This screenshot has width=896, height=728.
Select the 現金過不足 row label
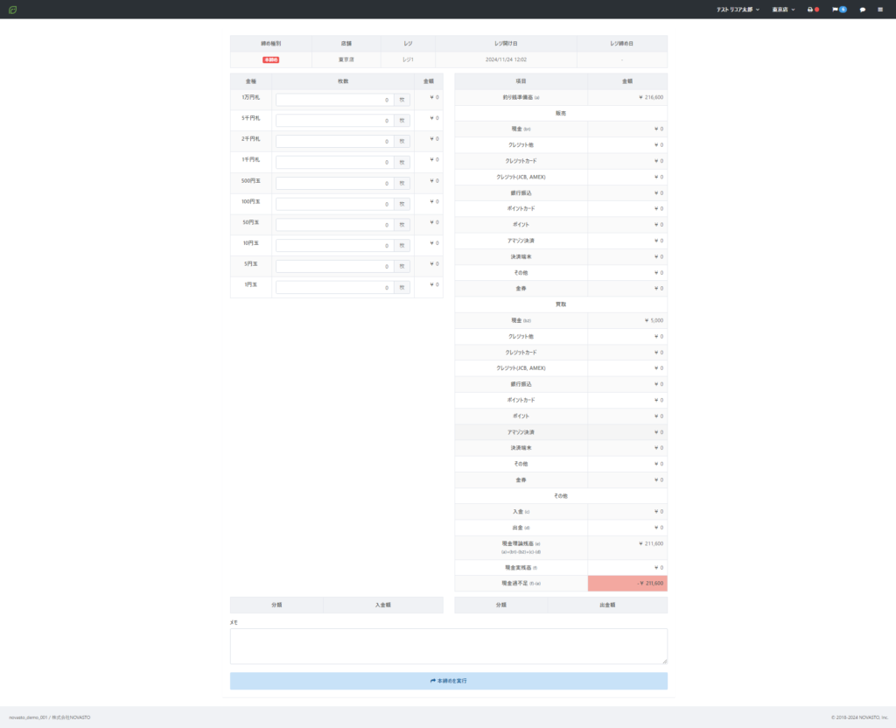(521, 584)
